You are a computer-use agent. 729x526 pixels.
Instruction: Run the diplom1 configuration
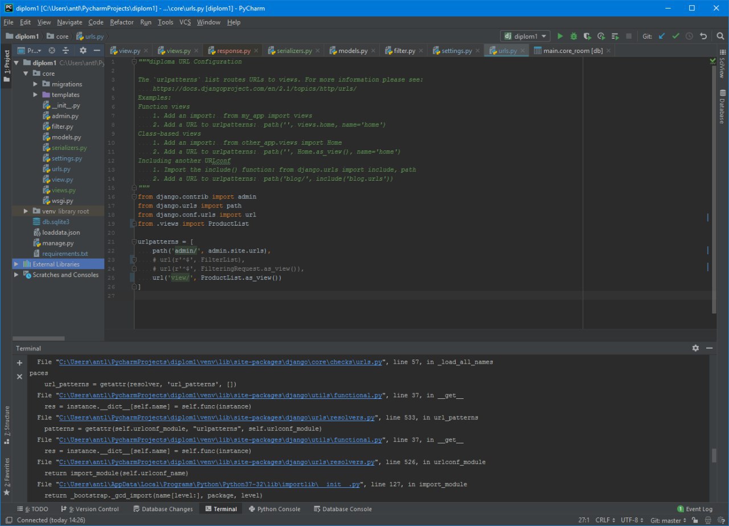560,36
